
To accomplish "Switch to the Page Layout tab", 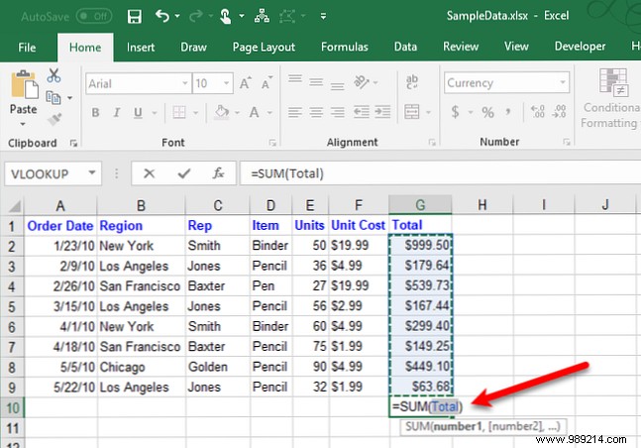I will (264, 48).
